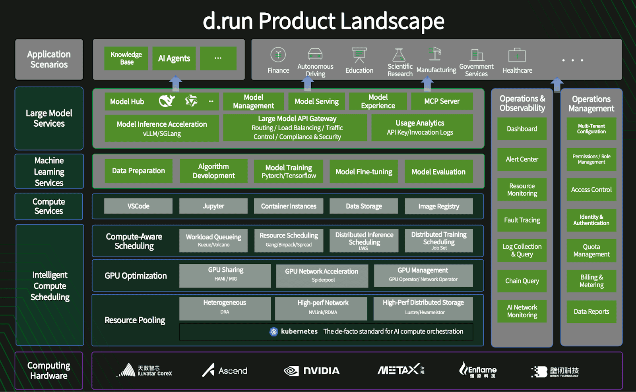Enable Access Control in Operations Management
Screen dimensions: 636x392
coord(591,189)
